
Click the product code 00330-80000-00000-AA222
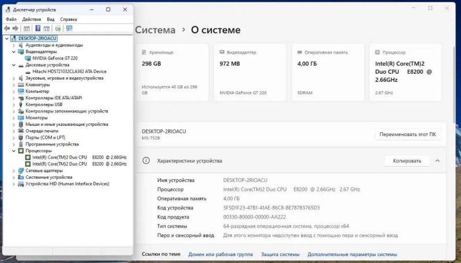coord(254,217)
